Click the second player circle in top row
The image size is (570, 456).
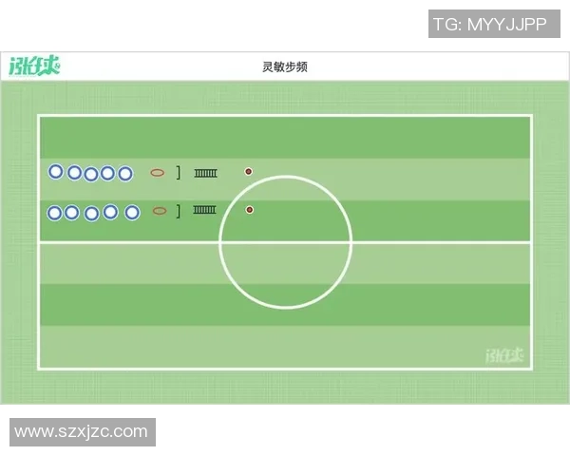click(74, 173)
